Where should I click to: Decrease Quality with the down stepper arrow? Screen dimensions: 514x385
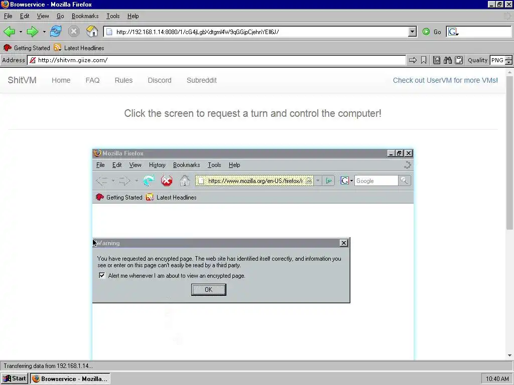pyautogui.click(x=509, y=63)
